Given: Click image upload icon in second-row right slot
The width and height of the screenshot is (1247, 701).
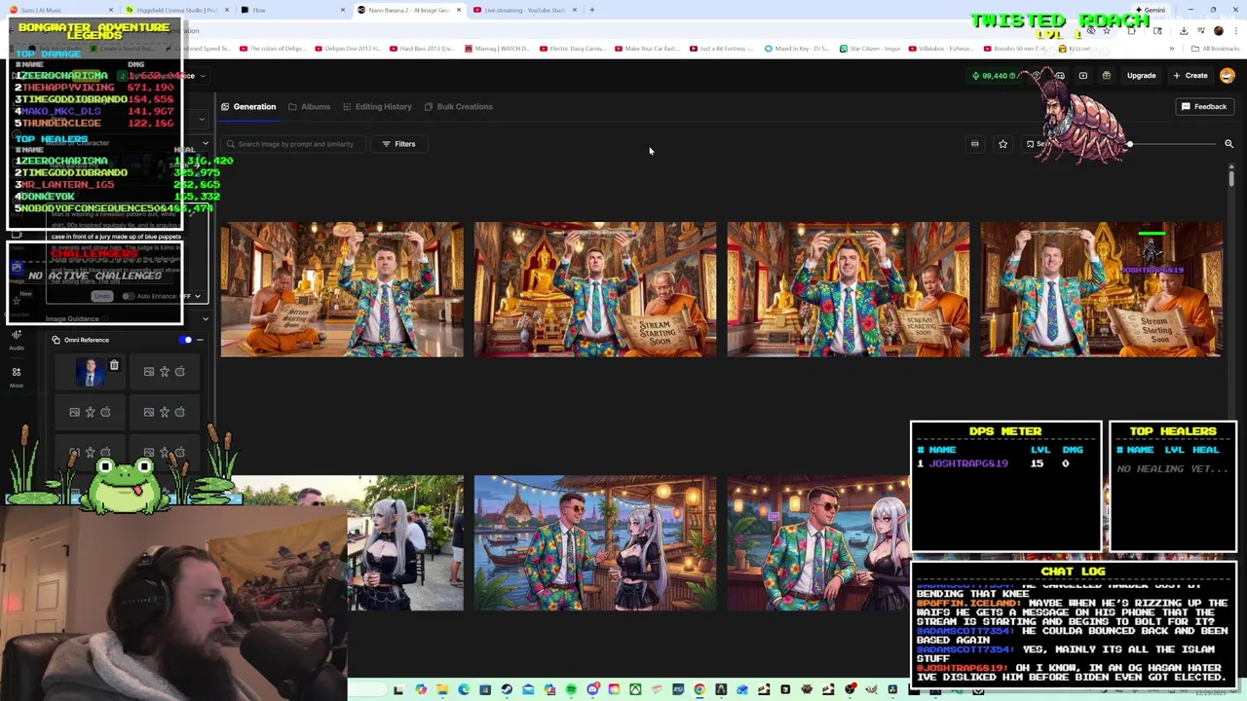Looking at the screenshot, I should tap(149, 412).
